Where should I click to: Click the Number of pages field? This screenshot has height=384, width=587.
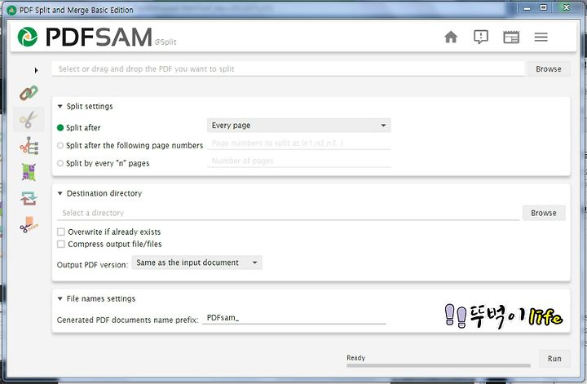click(x=298, y=161)
